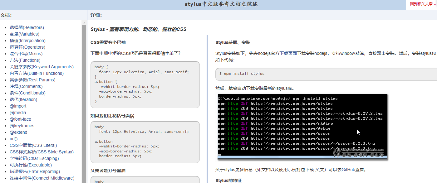Open the 注释(Comments) entry
This screenshot has width=437, height=183.
click(26, 86)
